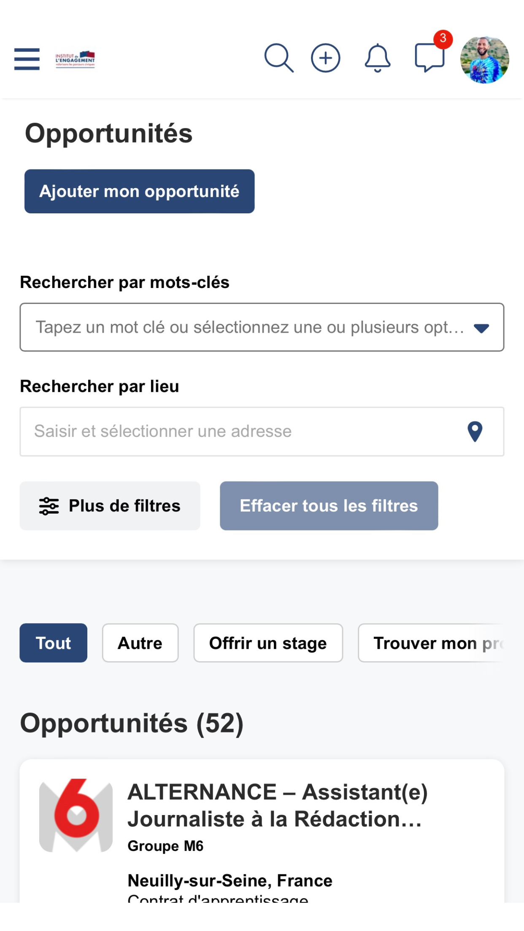Focus the address search field
The width and height of the screenshot is (524, 931).
262,431
